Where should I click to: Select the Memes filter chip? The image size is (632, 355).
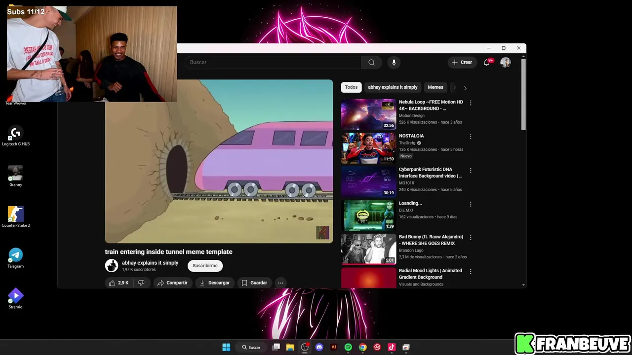pos(435,87)
